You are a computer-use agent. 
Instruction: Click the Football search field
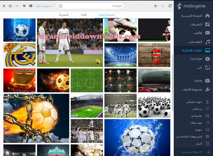tap(90, 6)
